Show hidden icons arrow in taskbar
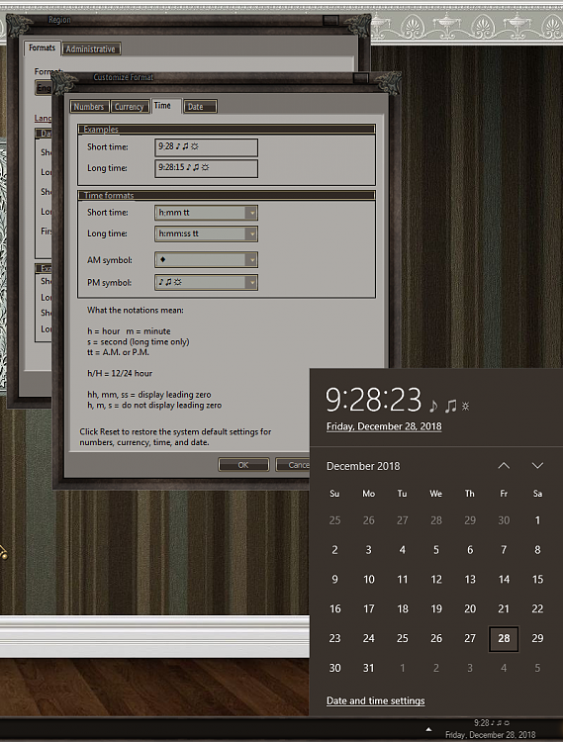563x742 pixels. click(x=428, y=729)
